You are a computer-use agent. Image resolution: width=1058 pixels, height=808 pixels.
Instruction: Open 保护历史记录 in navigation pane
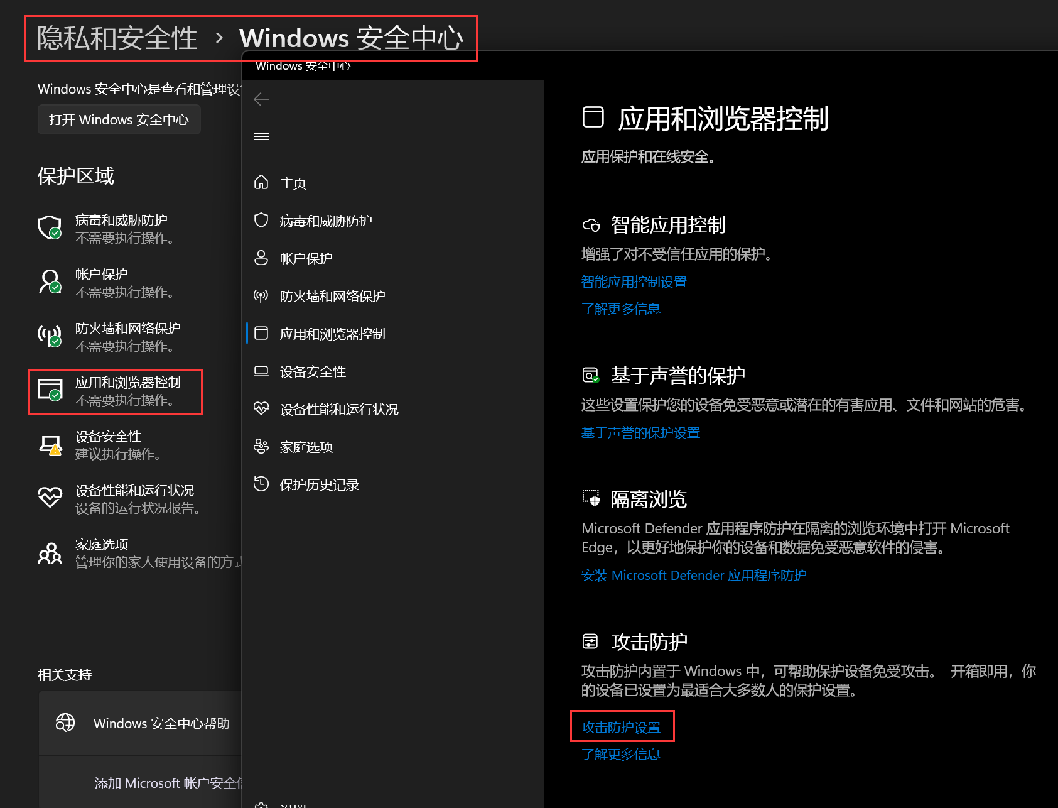393,484
